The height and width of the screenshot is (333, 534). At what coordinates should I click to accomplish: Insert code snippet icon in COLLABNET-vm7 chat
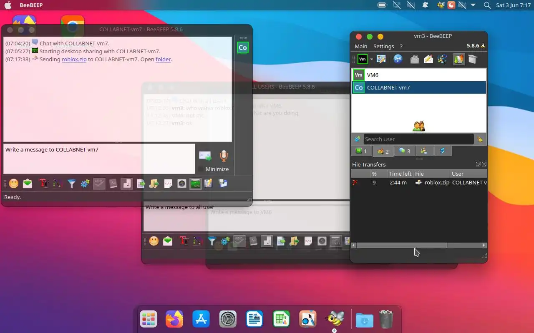pyautogui.click(x=168, y=184)
